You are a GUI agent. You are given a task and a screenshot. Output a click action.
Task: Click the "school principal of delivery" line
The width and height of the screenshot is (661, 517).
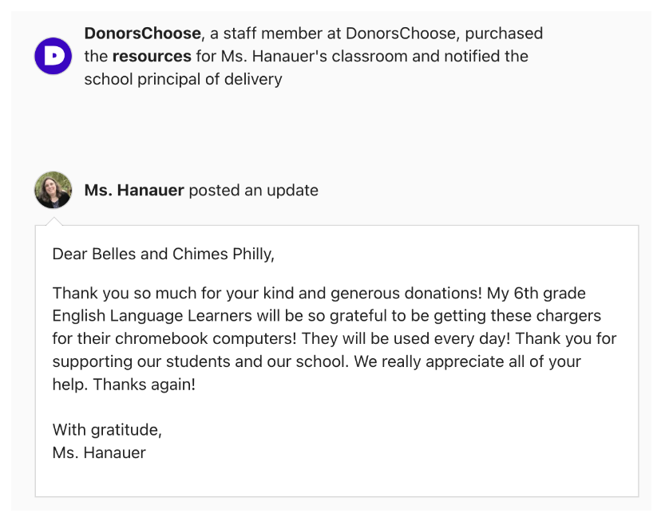tap(183, 80)
